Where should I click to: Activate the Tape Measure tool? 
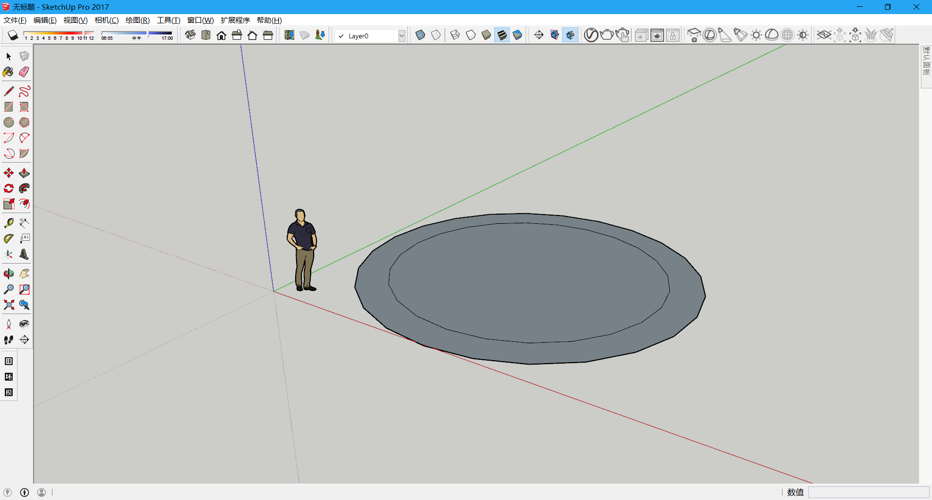(9, 223)
